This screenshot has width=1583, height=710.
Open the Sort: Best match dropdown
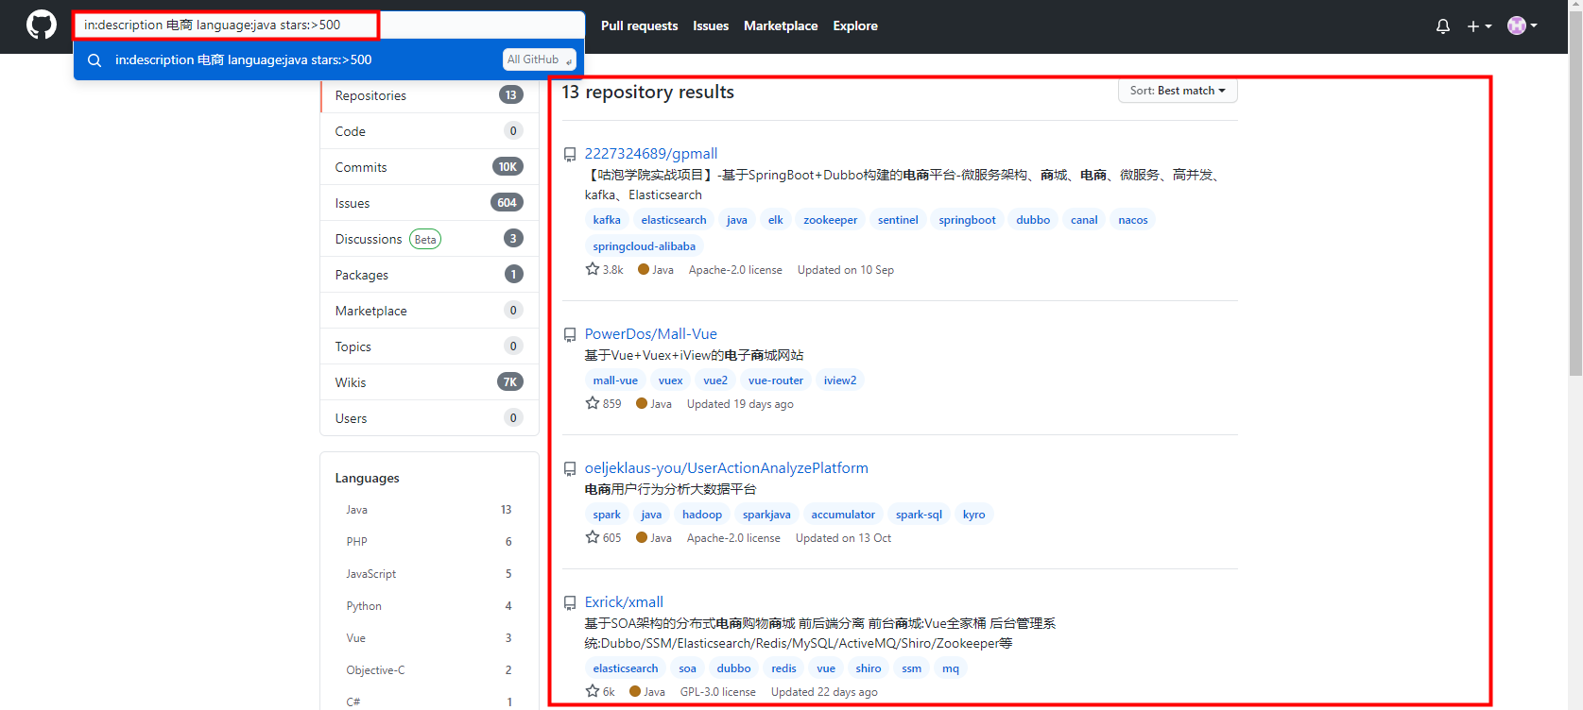point(1178,91)
